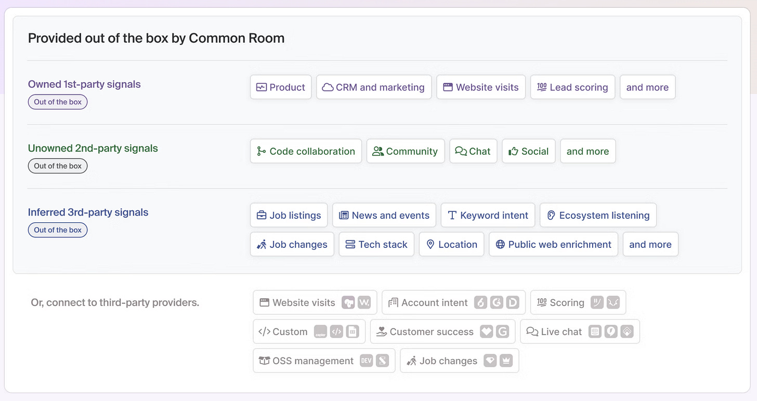Viewport: 757px width, 401px height.
Task: Select the S logo in OSS management
Action: [383, 360]
